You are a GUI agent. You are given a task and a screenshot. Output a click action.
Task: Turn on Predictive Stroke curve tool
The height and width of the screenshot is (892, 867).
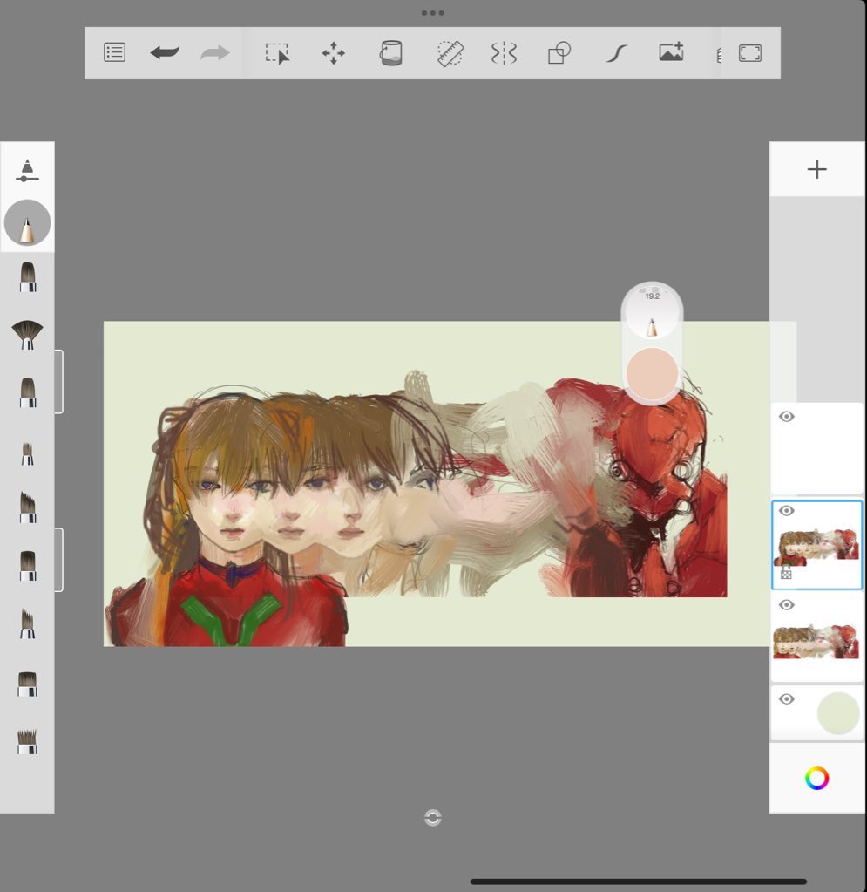point(616,53)
